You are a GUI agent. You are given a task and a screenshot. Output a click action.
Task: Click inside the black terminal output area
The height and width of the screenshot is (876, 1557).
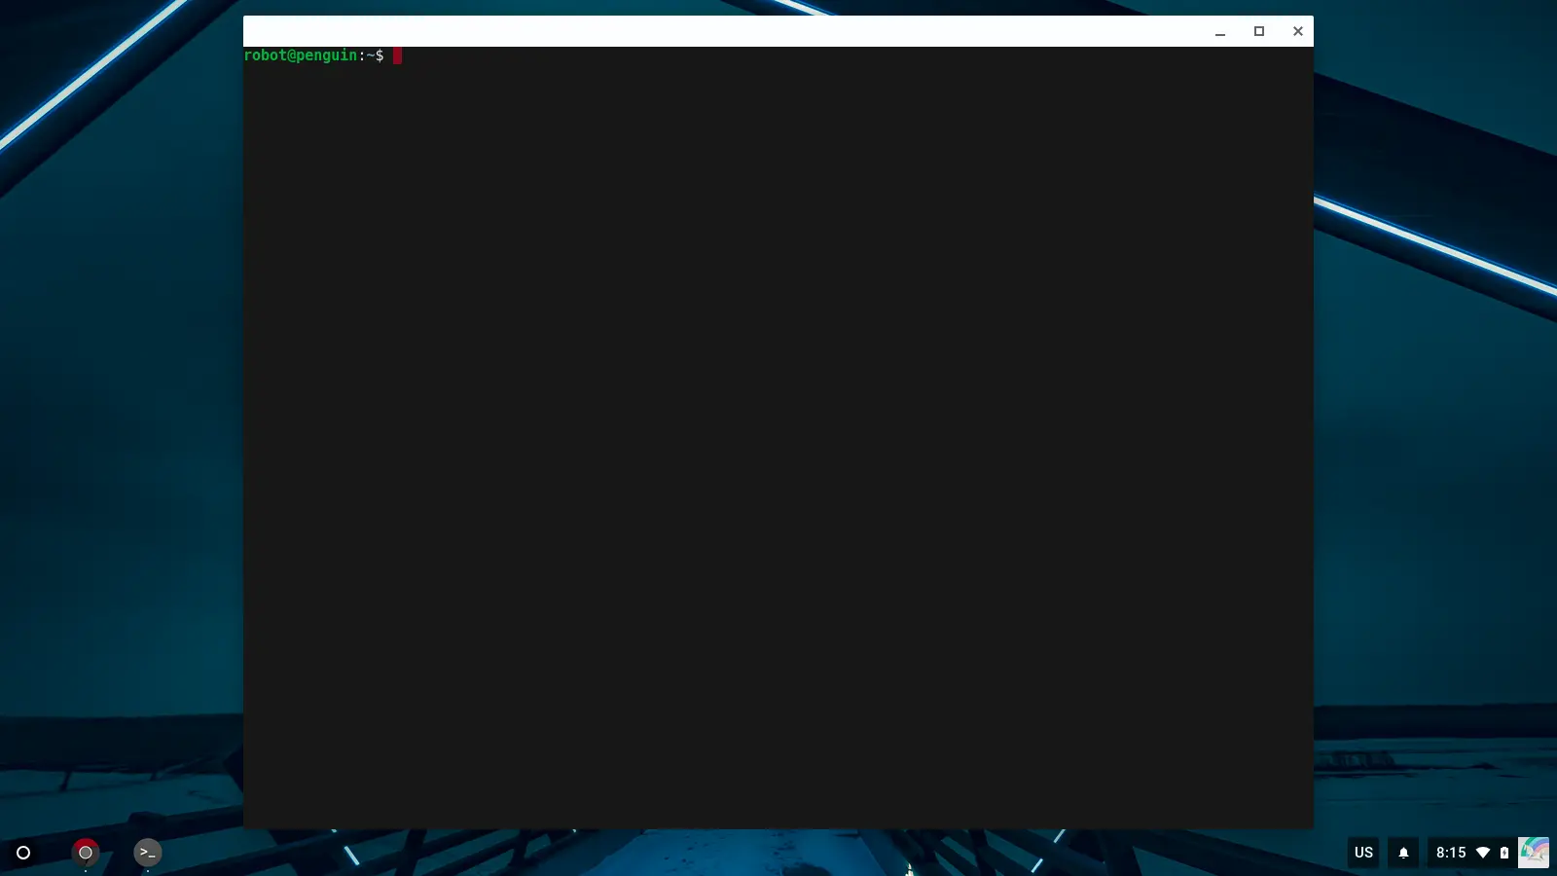(778, 438)
